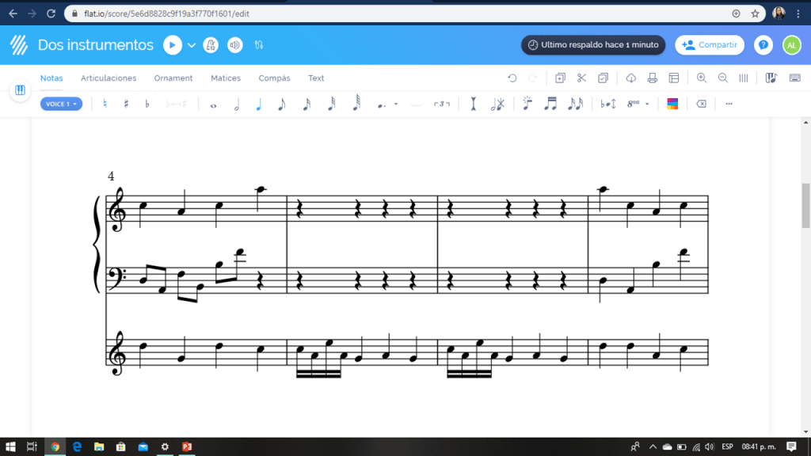
Task: Expand playback options arrow beside play button
Action: (192, 45)
